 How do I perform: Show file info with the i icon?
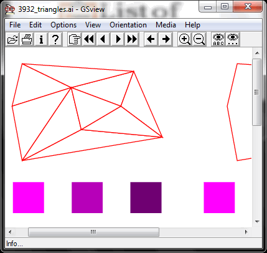41,39
